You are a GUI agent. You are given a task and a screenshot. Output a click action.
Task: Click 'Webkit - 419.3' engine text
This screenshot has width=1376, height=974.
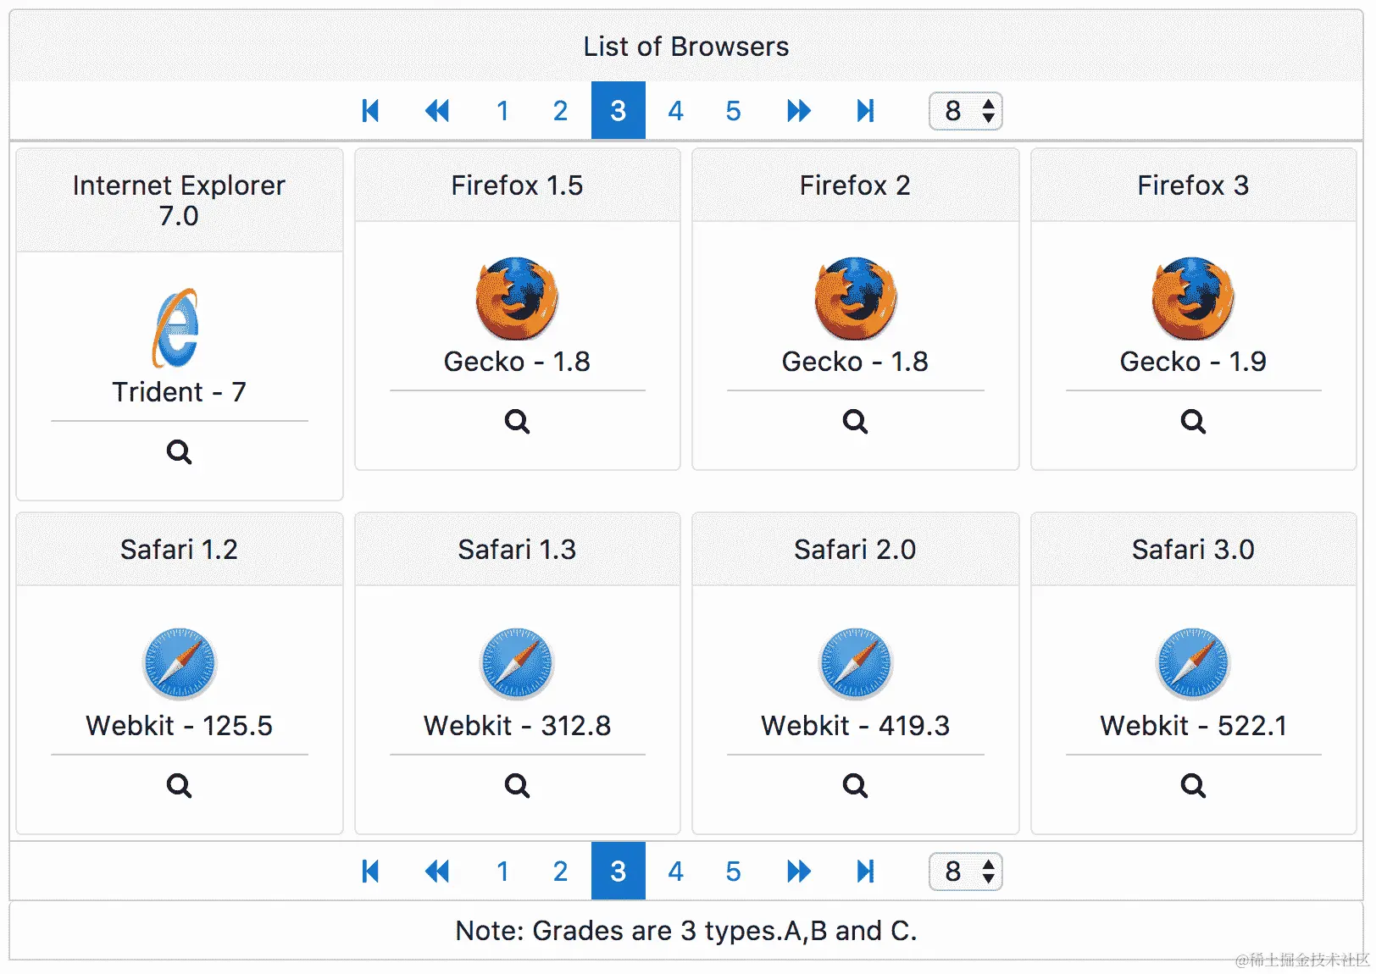(x=855, y=726)
